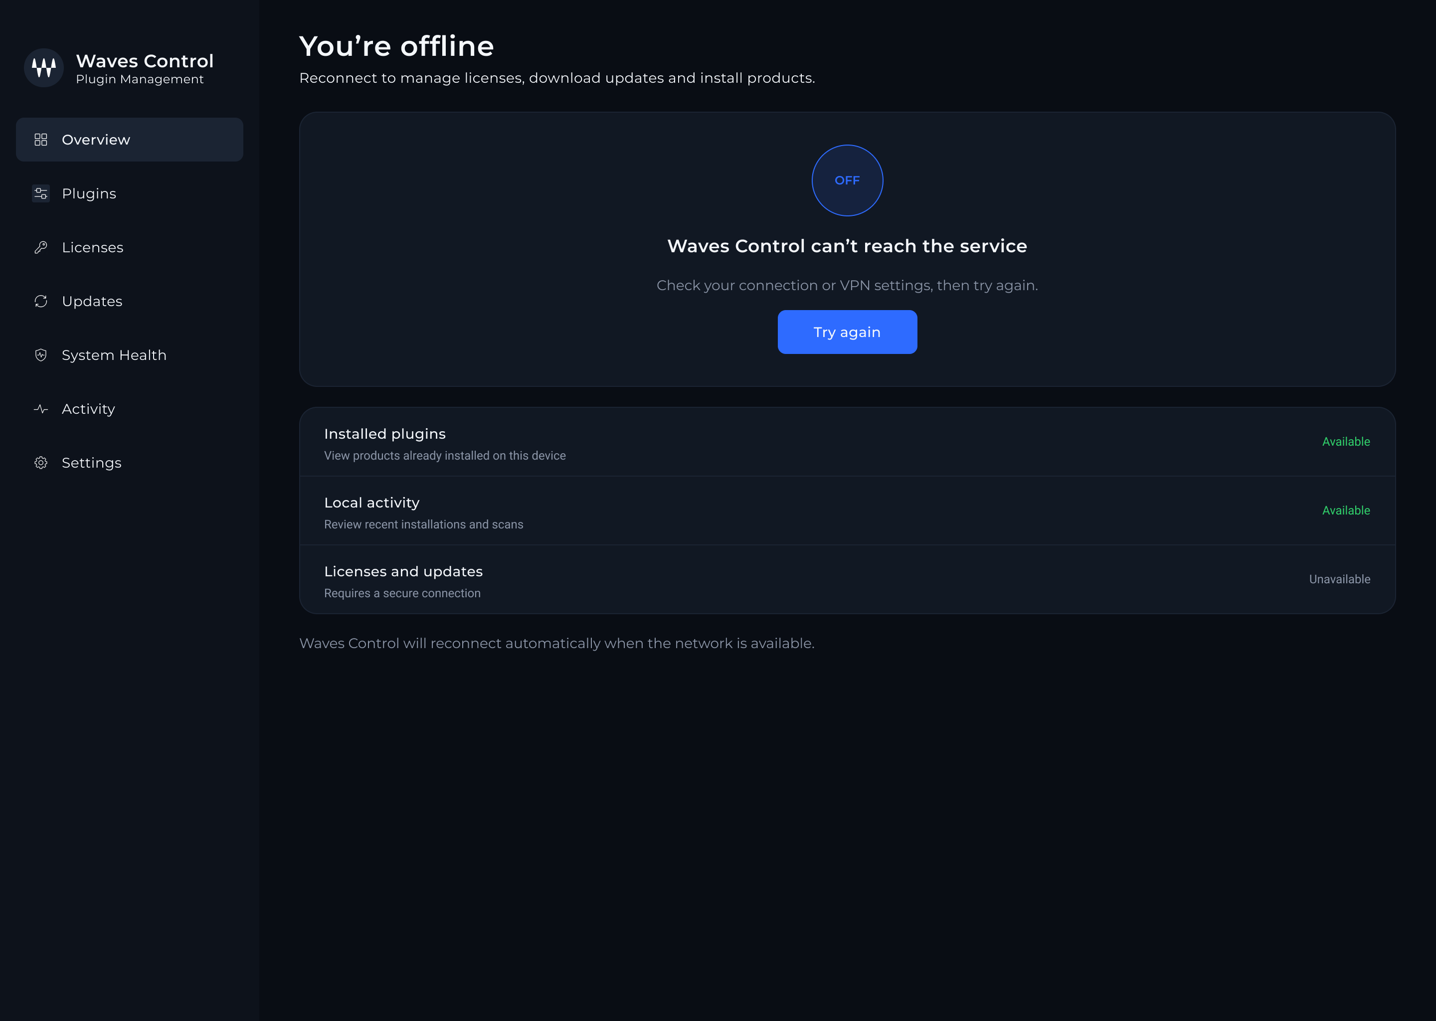
Task: Click the System Health shield icon
Action: 41,355
